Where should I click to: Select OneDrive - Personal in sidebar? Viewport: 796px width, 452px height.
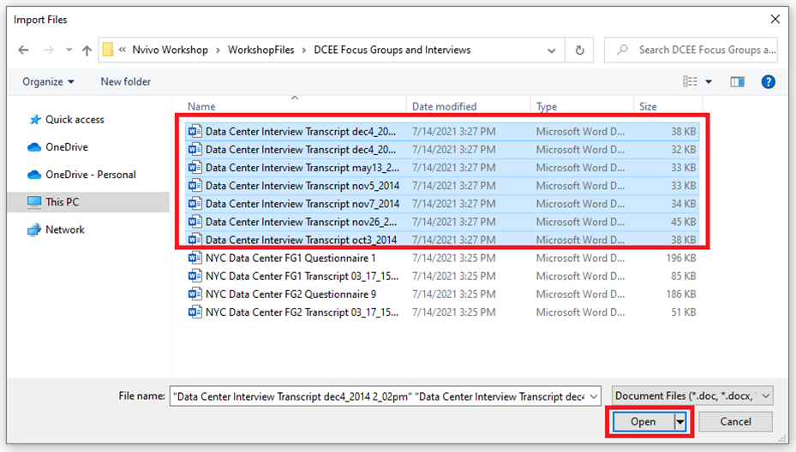tap(91, 175)
